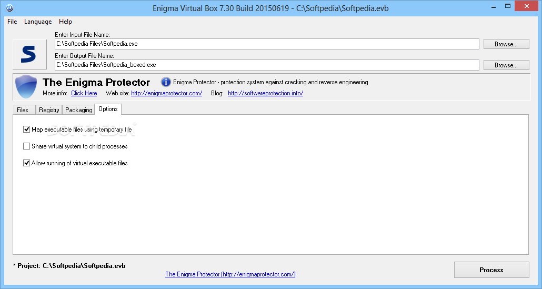The height and width of the screenshot is (289, 542).
Task: Open the Language menu
Action: 38,22
